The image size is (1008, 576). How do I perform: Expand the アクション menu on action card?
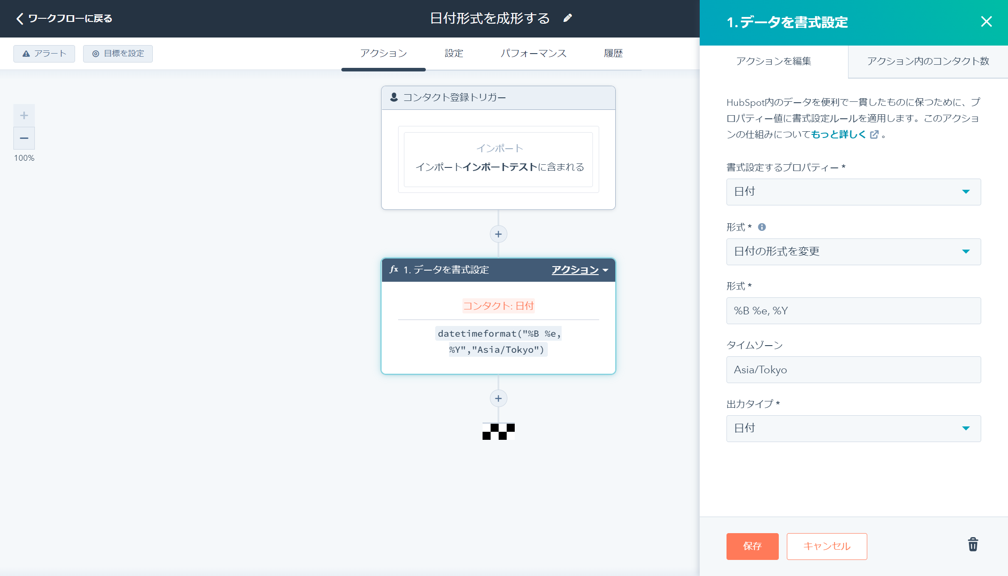(580, 270)
